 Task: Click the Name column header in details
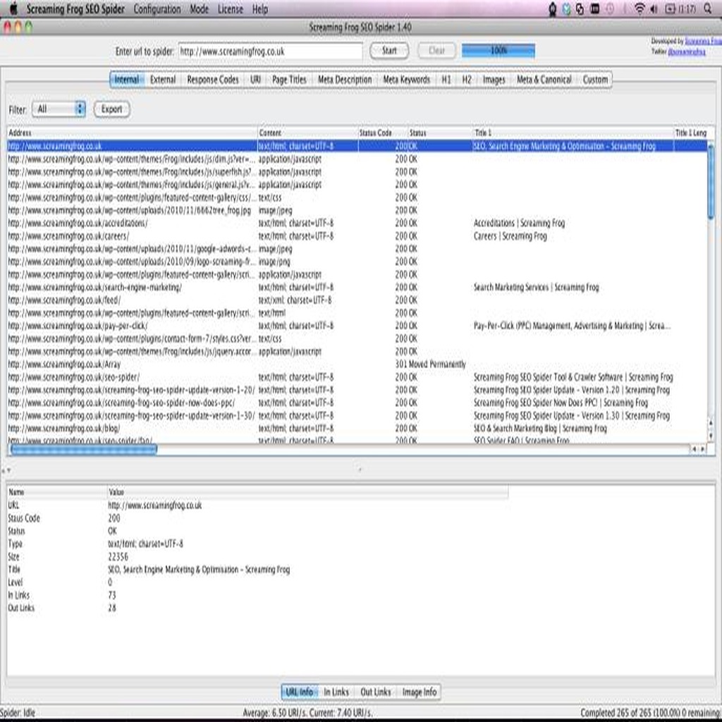pos(57,492)
